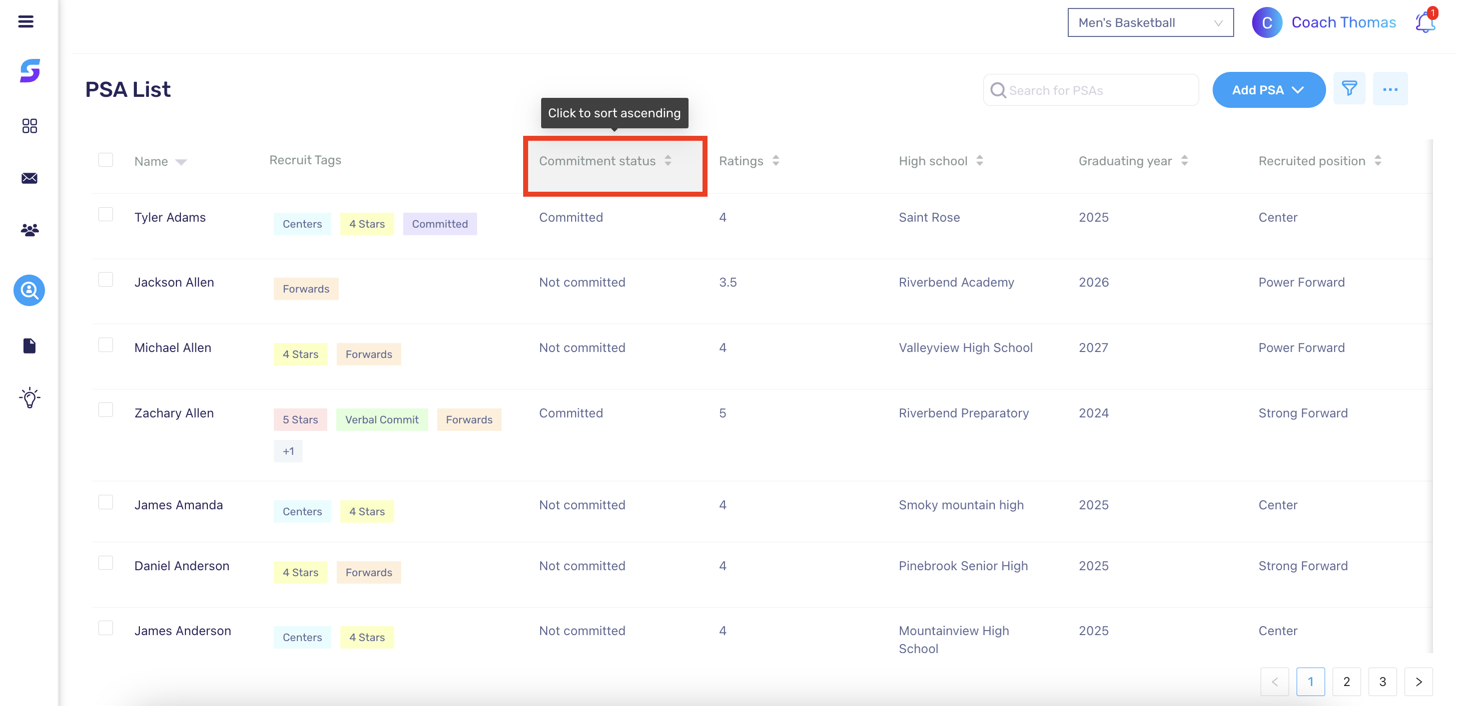
Task: Open Jackson Allen name
Action: (174, 282)
